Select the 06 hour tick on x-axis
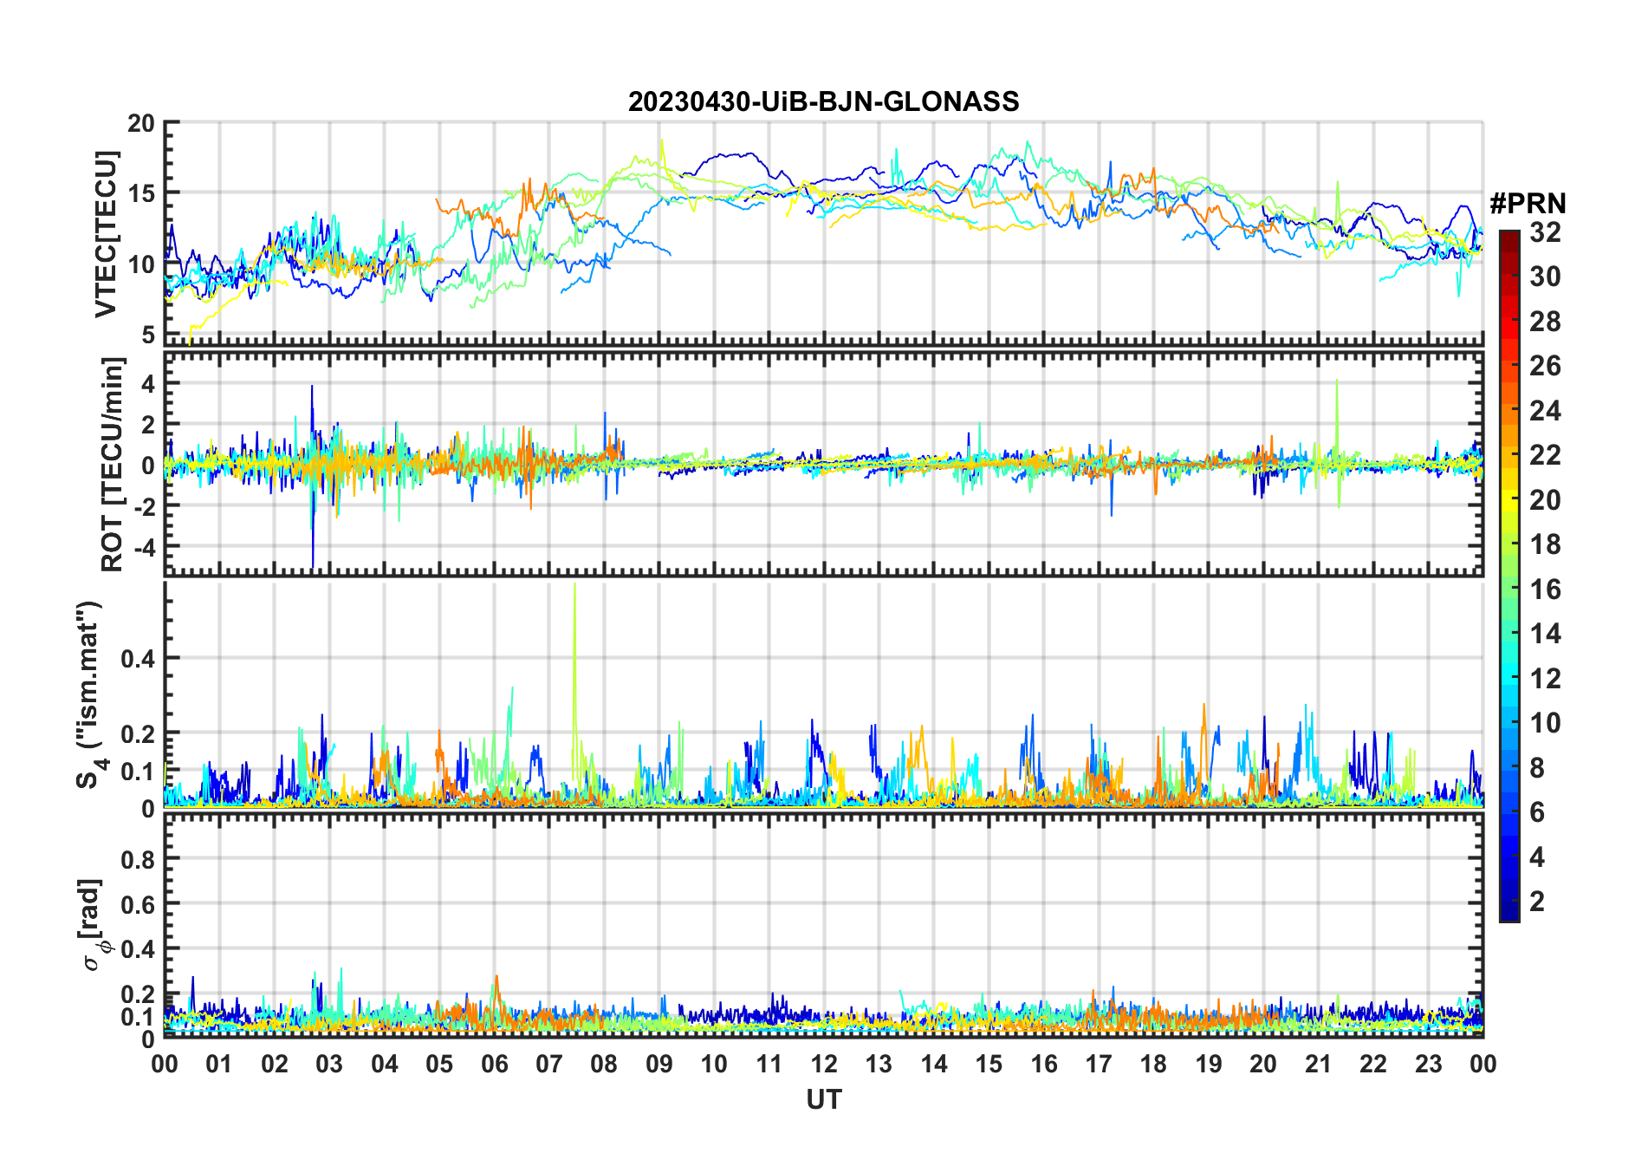This screenshot has width=1648, height=1153. (494, 1064)
